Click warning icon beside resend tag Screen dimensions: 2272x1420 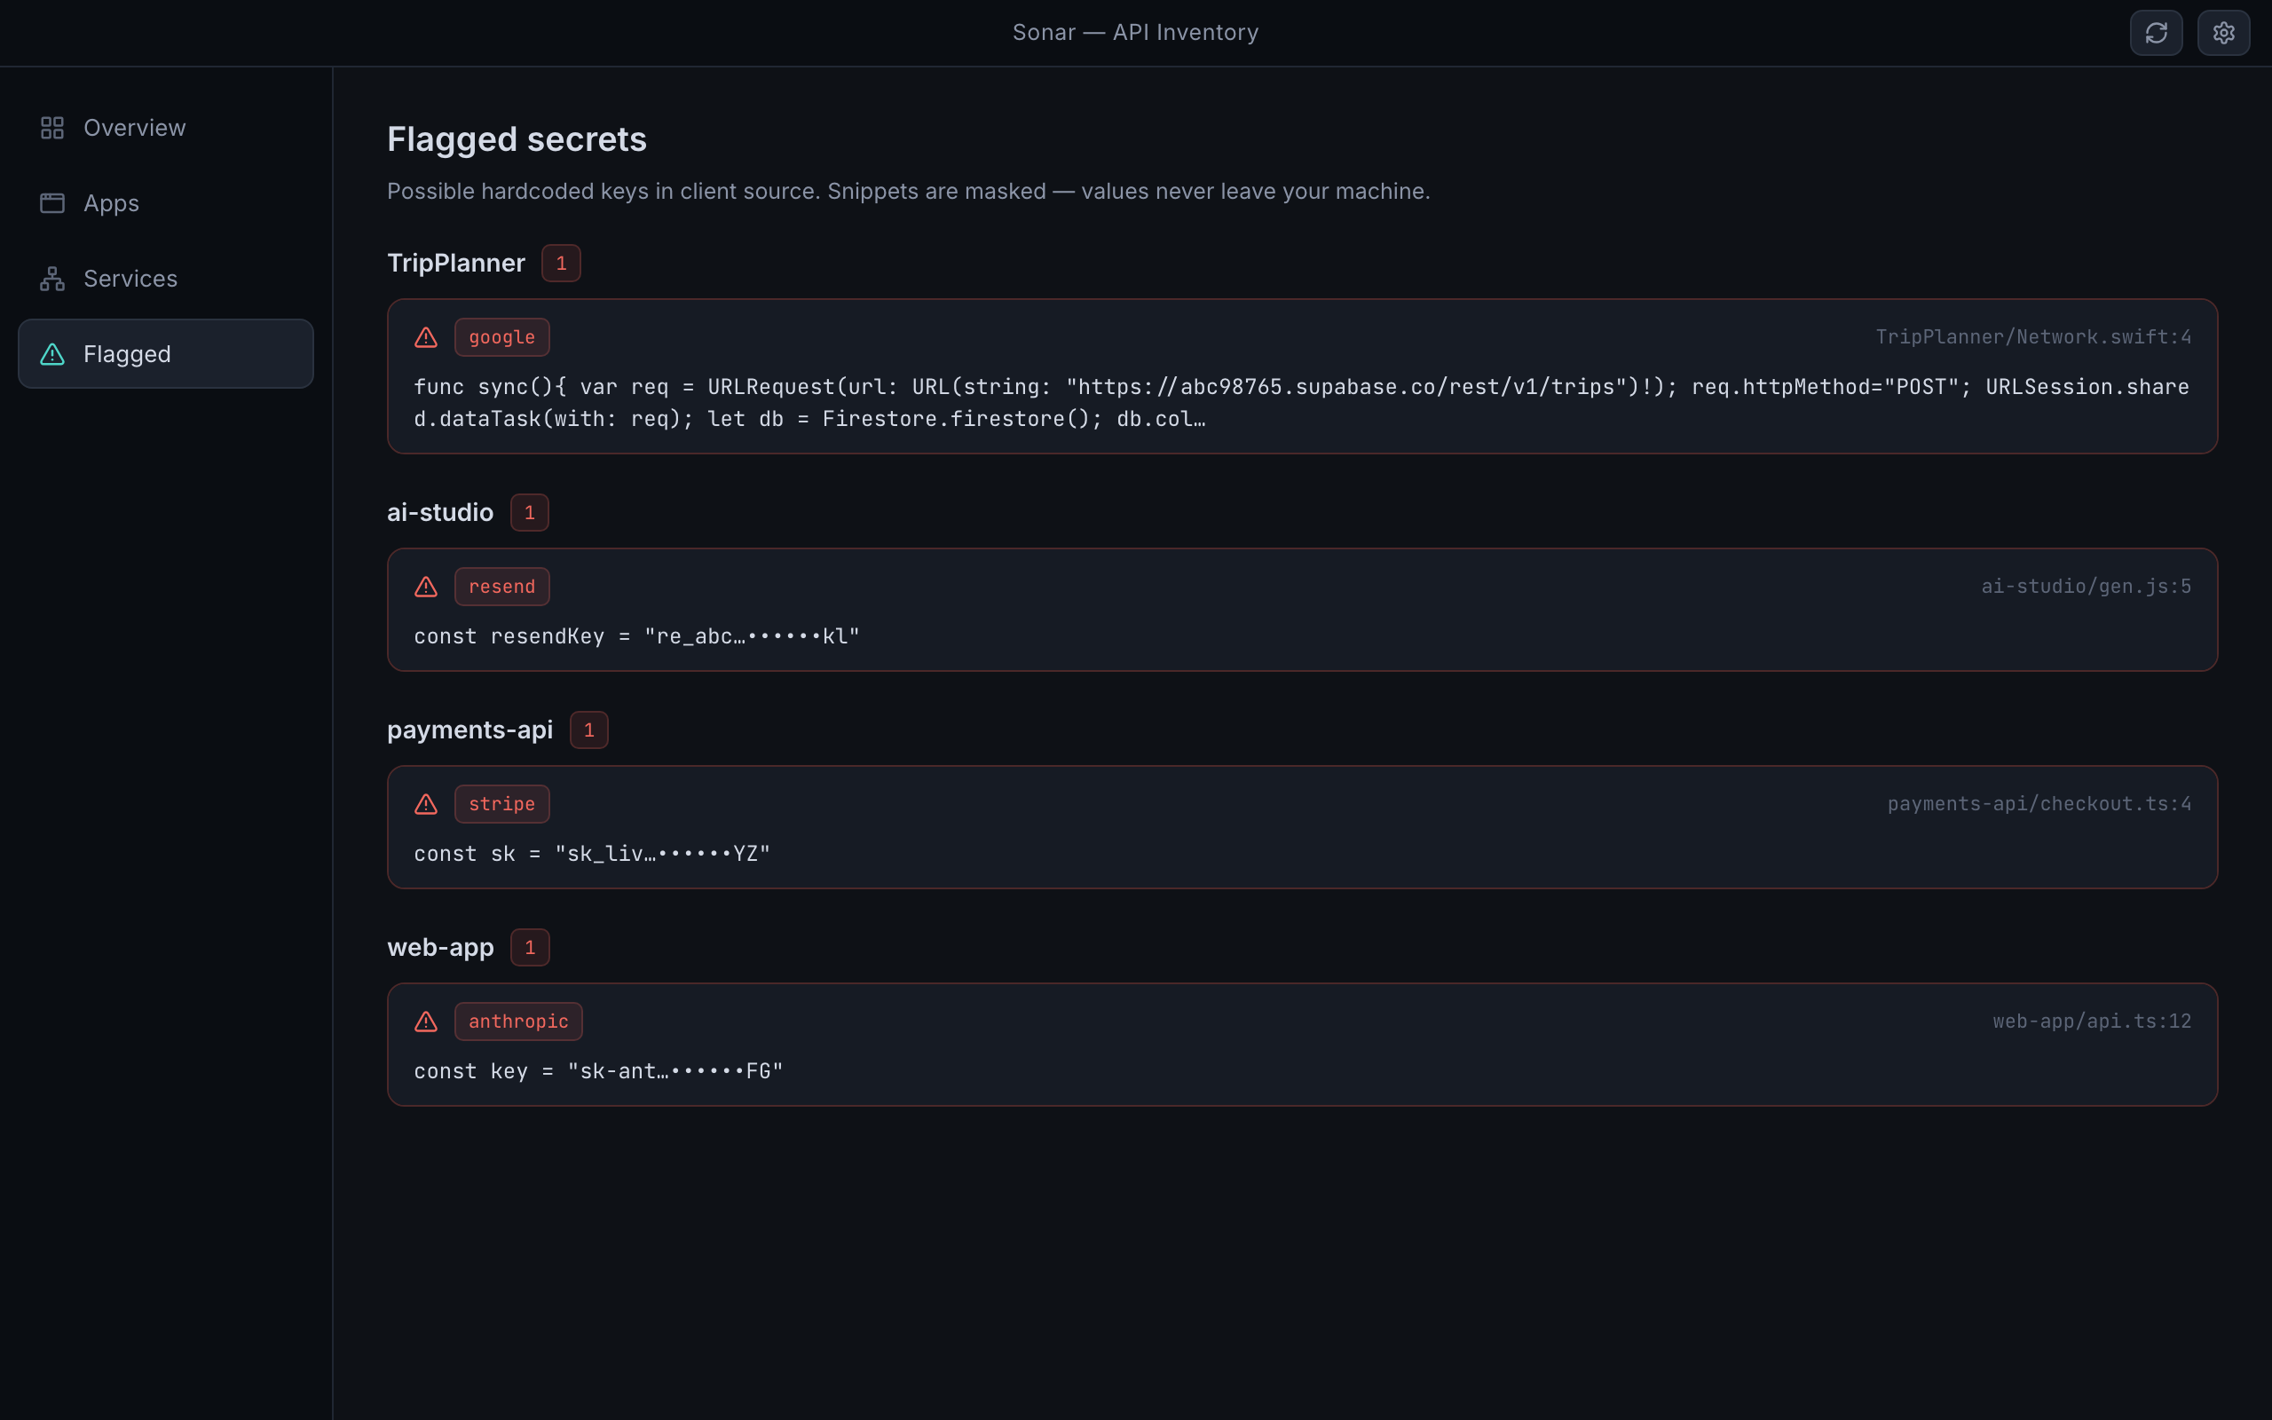[426, 587]
